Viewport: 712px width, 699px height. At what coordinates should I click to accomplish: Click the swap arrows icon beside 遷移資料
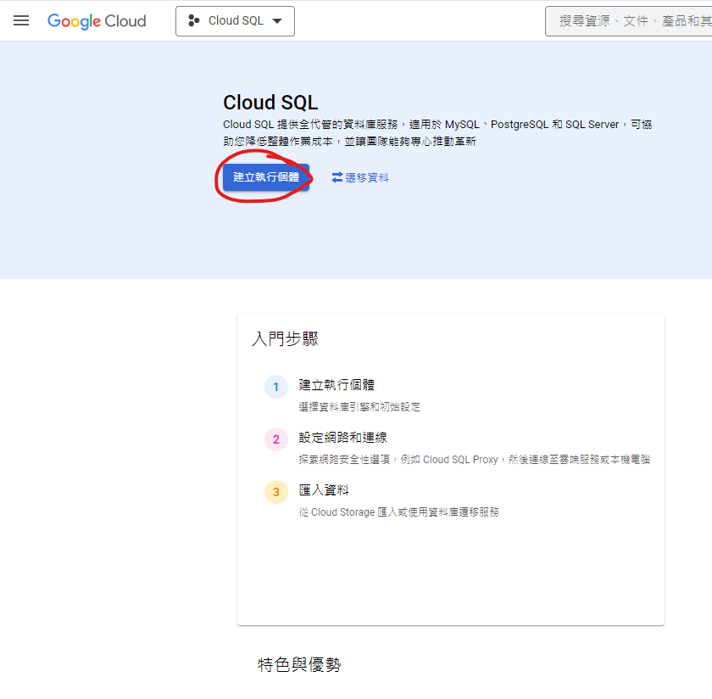pos(337,177)
